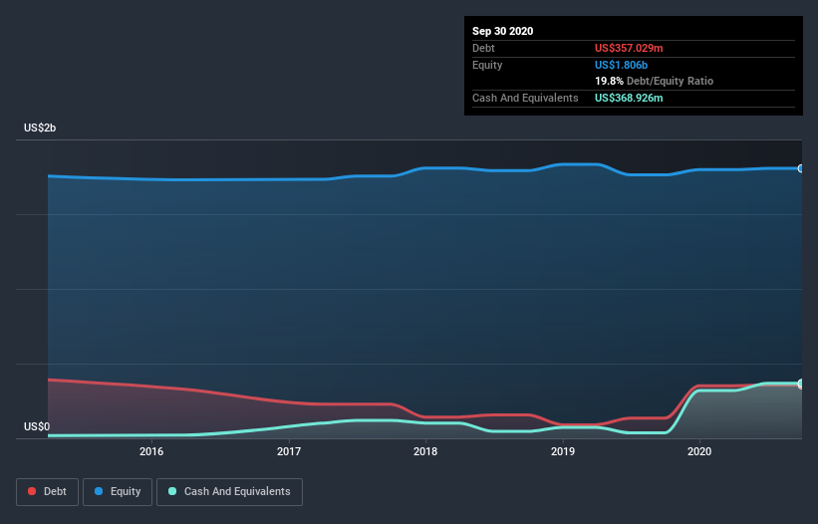Click the US$368.926m cash value

pyautogui.click(x=629, y=98)
